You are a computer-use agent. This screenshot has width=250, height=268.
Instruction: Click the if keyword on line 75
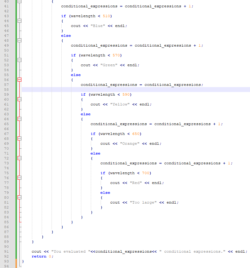pos(103,173)
